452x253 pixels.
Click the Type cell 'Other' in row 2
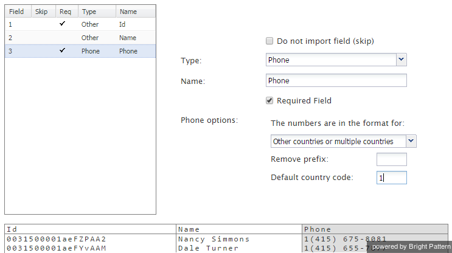tap(90, 38)
